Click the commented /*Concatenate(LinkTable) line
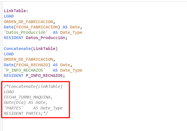187x131 pixels. click(x=33, y=86)
